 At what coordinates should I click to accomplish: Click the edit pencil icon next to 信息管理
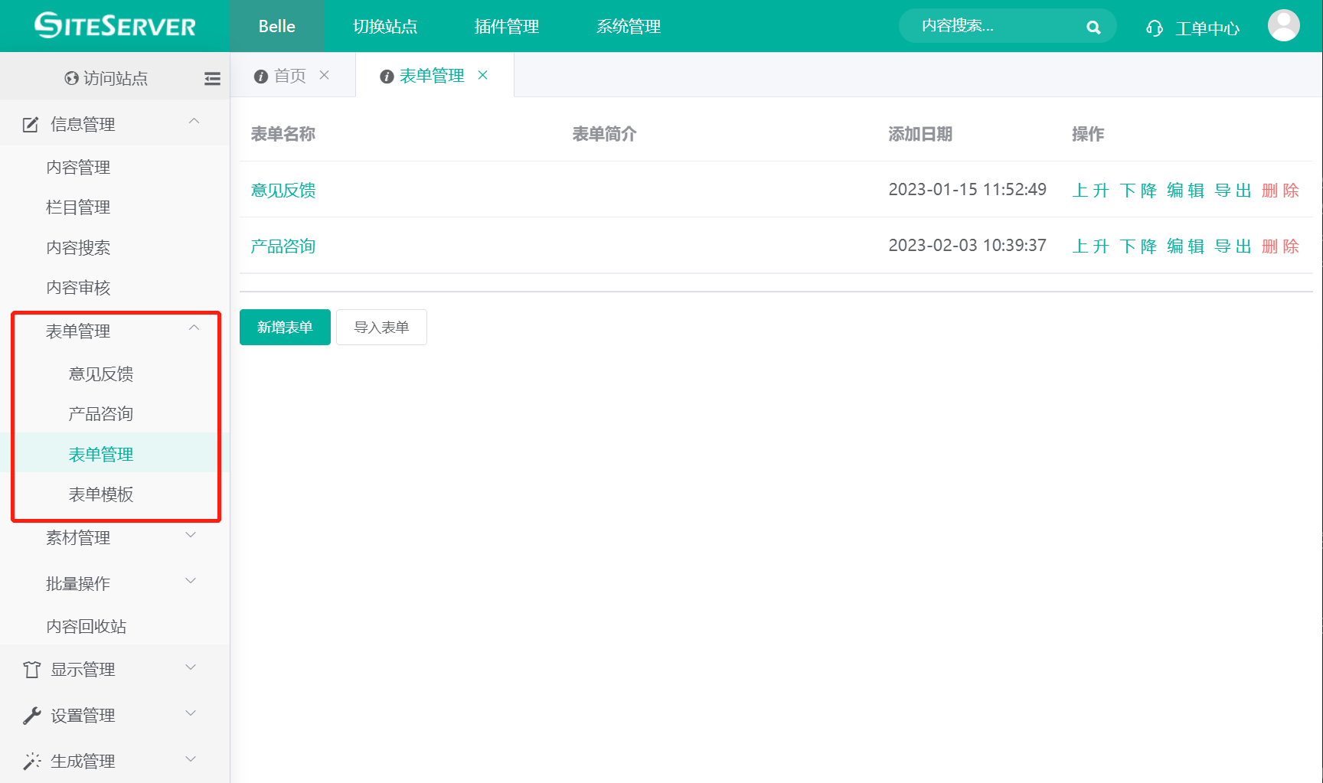[30, 123]
